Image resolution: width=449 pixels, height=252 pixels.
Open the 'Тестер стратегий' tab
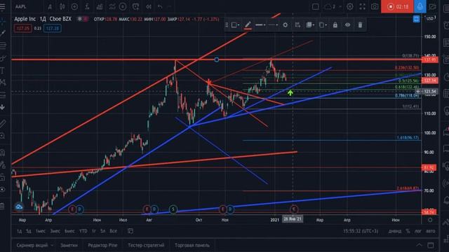(146, 246)
